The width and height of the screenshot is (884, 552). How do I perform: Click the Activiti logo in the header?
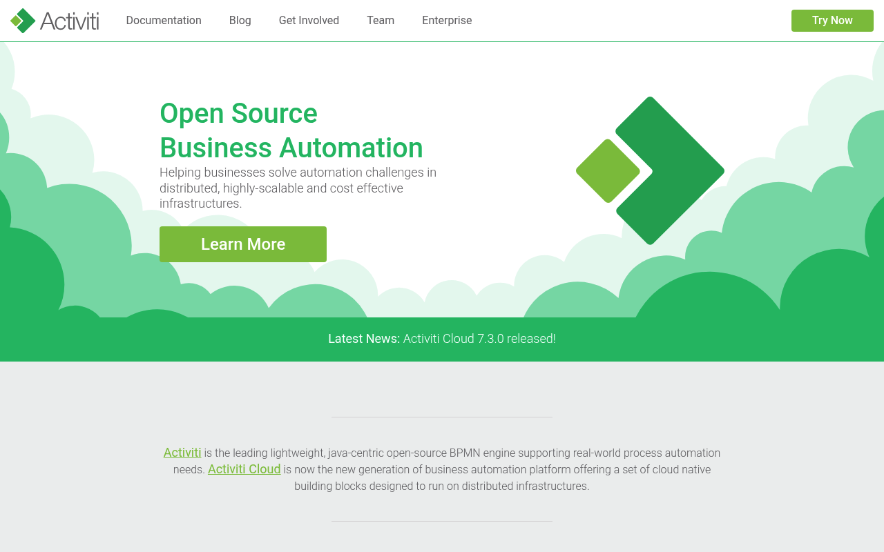[55, 21]
